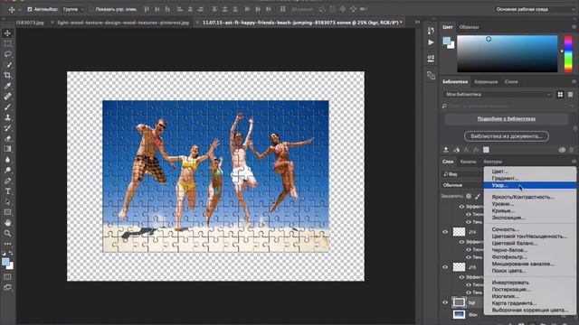Open the Подробнее о библиотеках link
This screenshot has height=325, width=579.
[x=507, y=118]
